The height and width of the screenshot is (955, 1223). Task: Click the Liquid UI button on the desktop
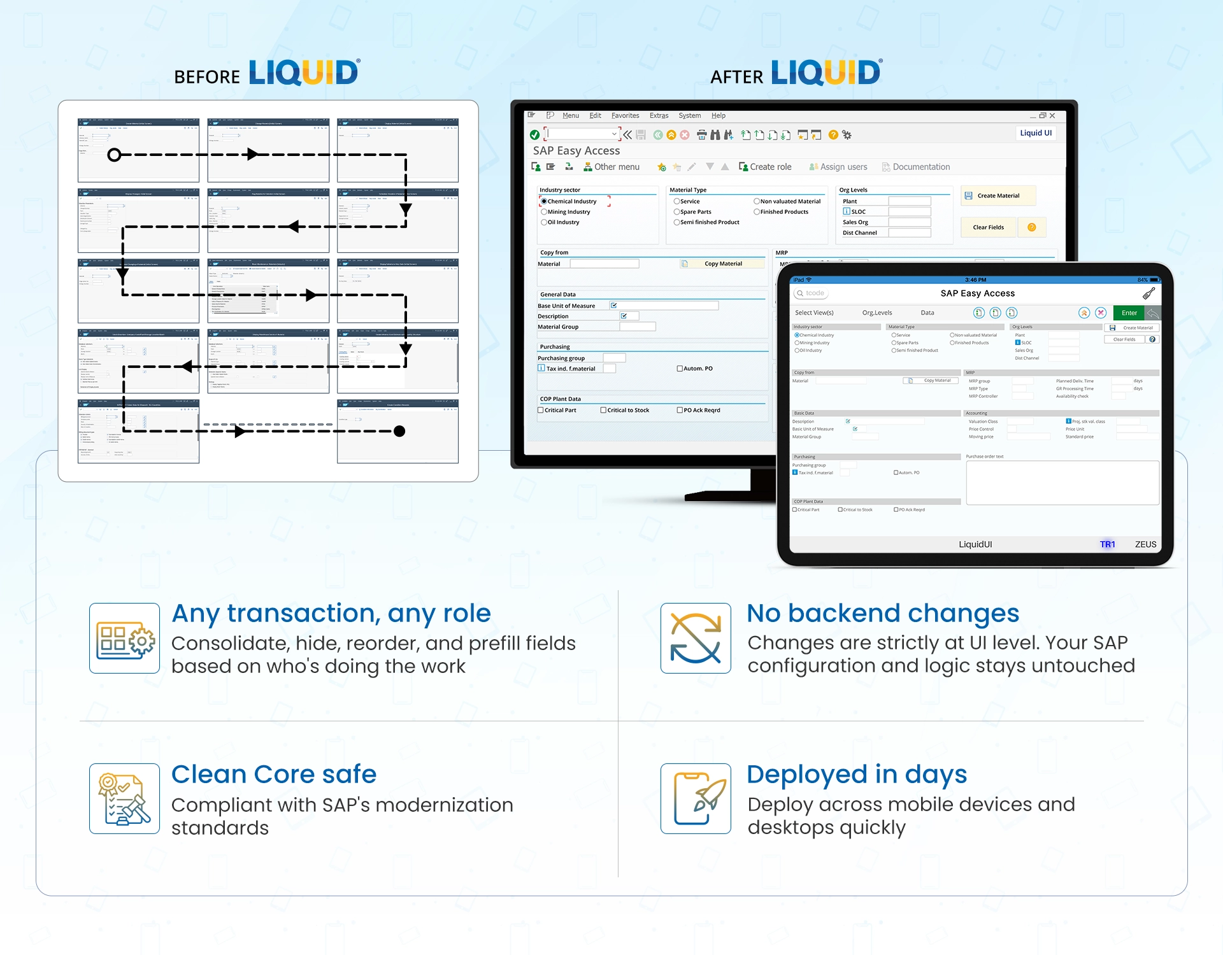tap(1036, 133)
